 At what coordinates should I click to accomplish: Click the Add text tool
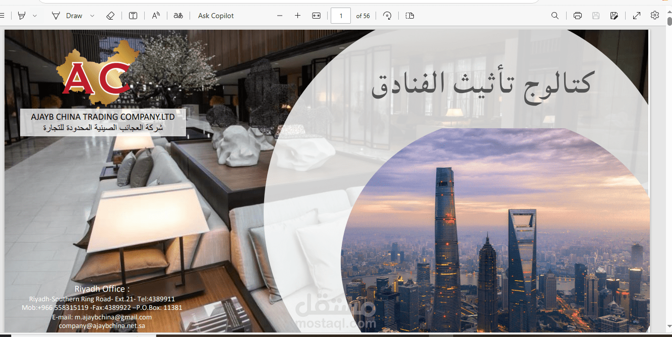coord(133,16)
